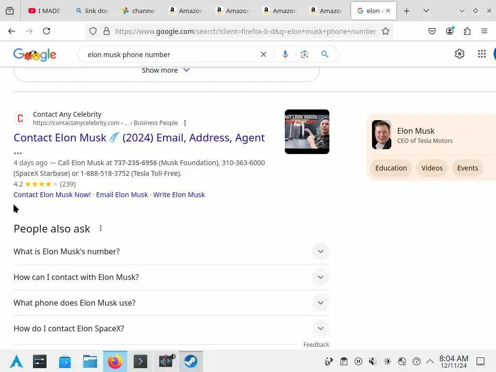
Task: Open Contact Elon Musk Now link
Action: pyautogui.click(x=52, y=195)
